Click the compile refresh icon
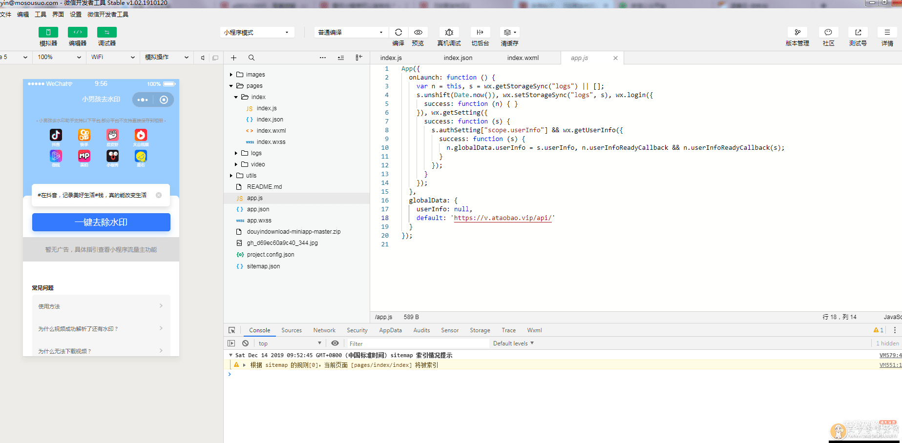 (x=399, y=32)
